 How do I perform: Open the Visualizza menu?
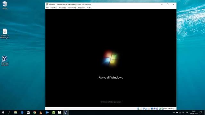(62, 8)
